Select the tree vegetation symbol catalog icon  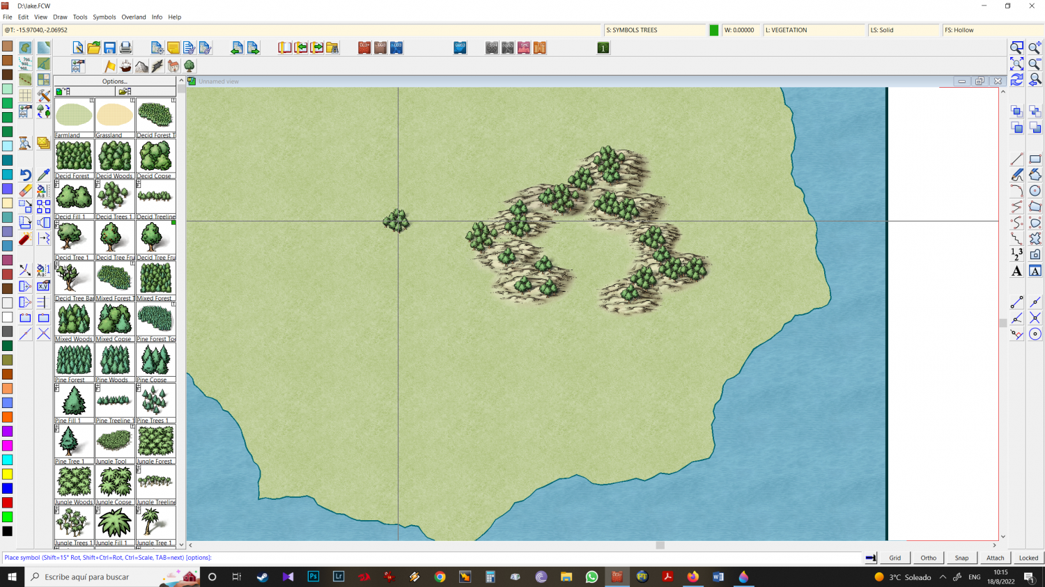click(x=189, y=66)
